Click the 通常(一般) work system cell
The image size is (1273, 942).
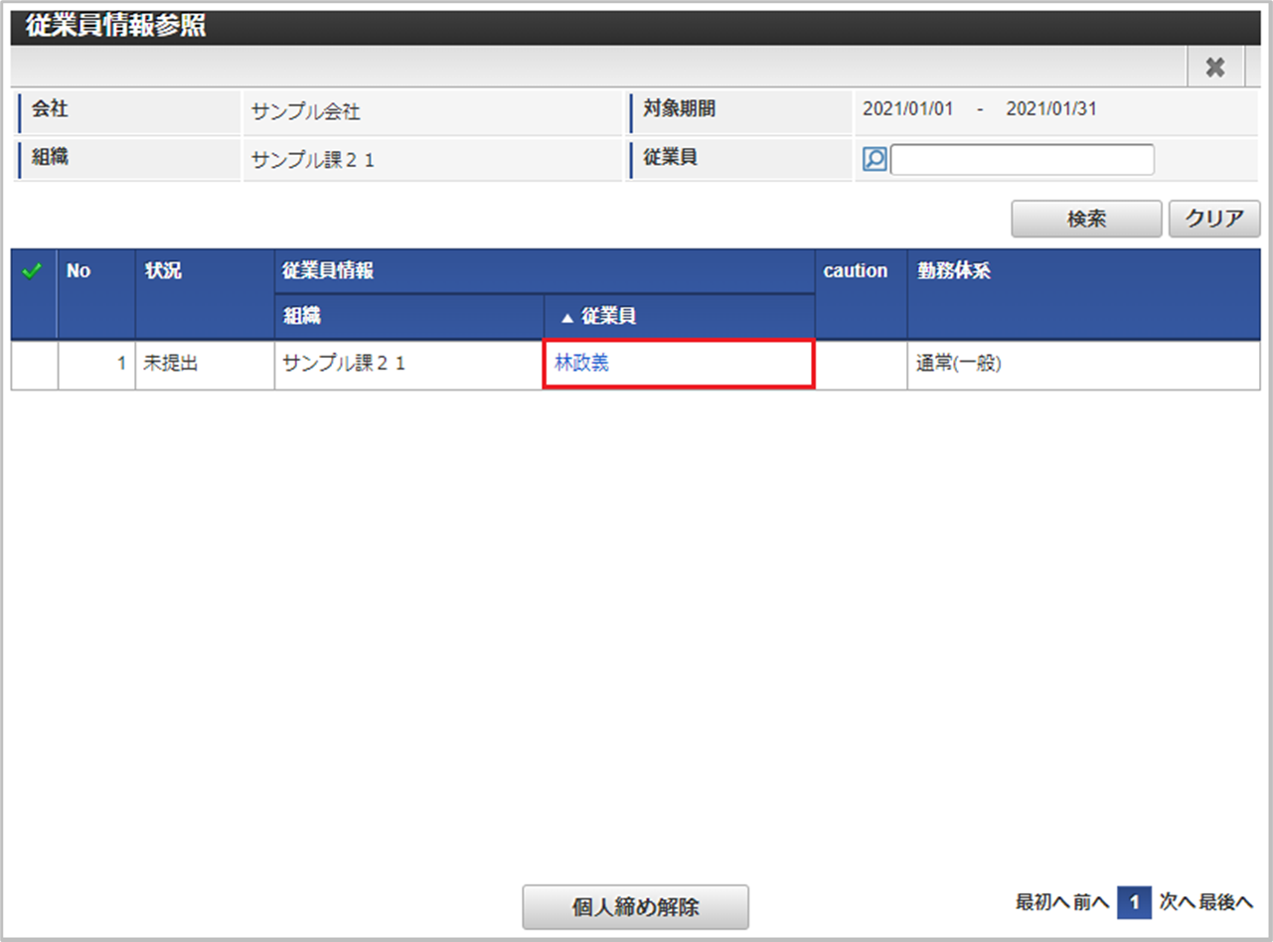click(x=1084, y=365)
